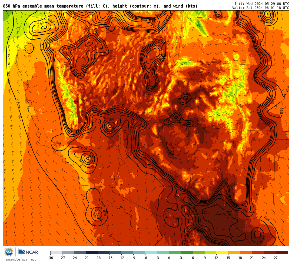Click the orange swatch between 18 and 21
The height and width of the screenshot is (263, 292).
[246, 252]
